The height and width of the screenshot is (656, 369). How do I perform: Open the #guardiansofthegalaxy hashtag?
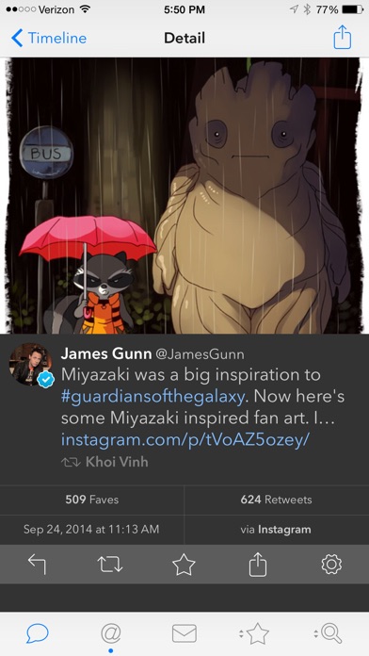(x=152, y=396)
